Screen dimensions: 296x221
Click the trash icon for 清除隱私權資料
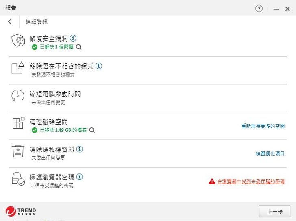click(18, 151)
